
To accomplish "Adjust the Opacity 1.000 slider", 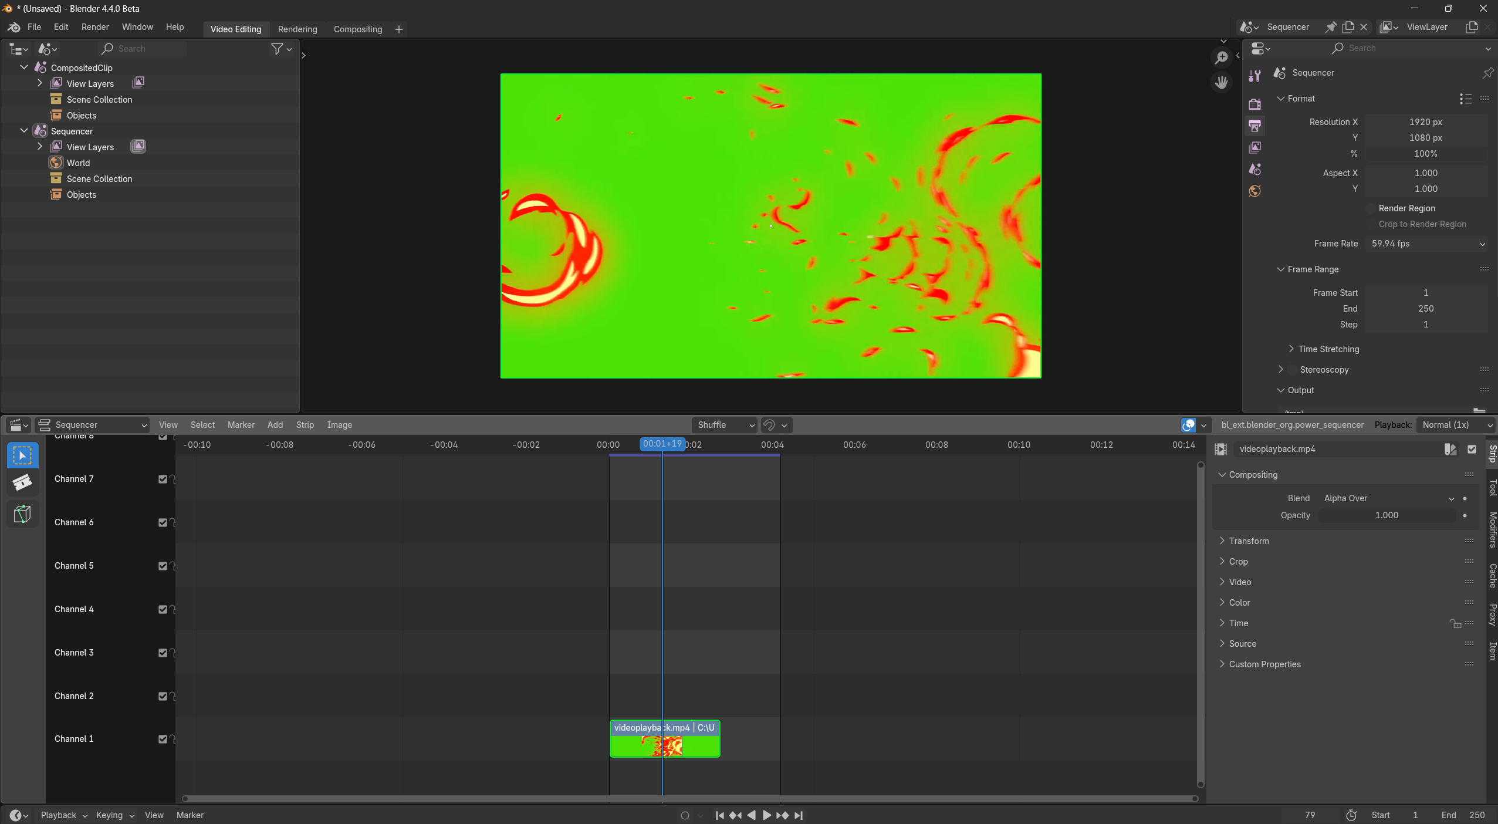I will (x=1387, y=515).
